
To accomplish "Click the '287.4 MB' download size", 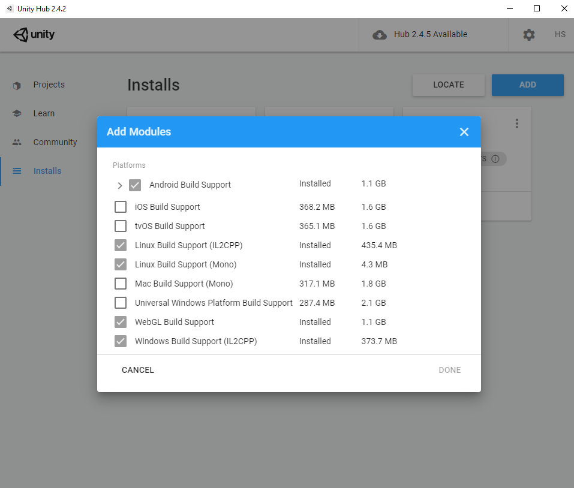I will 317,303.
